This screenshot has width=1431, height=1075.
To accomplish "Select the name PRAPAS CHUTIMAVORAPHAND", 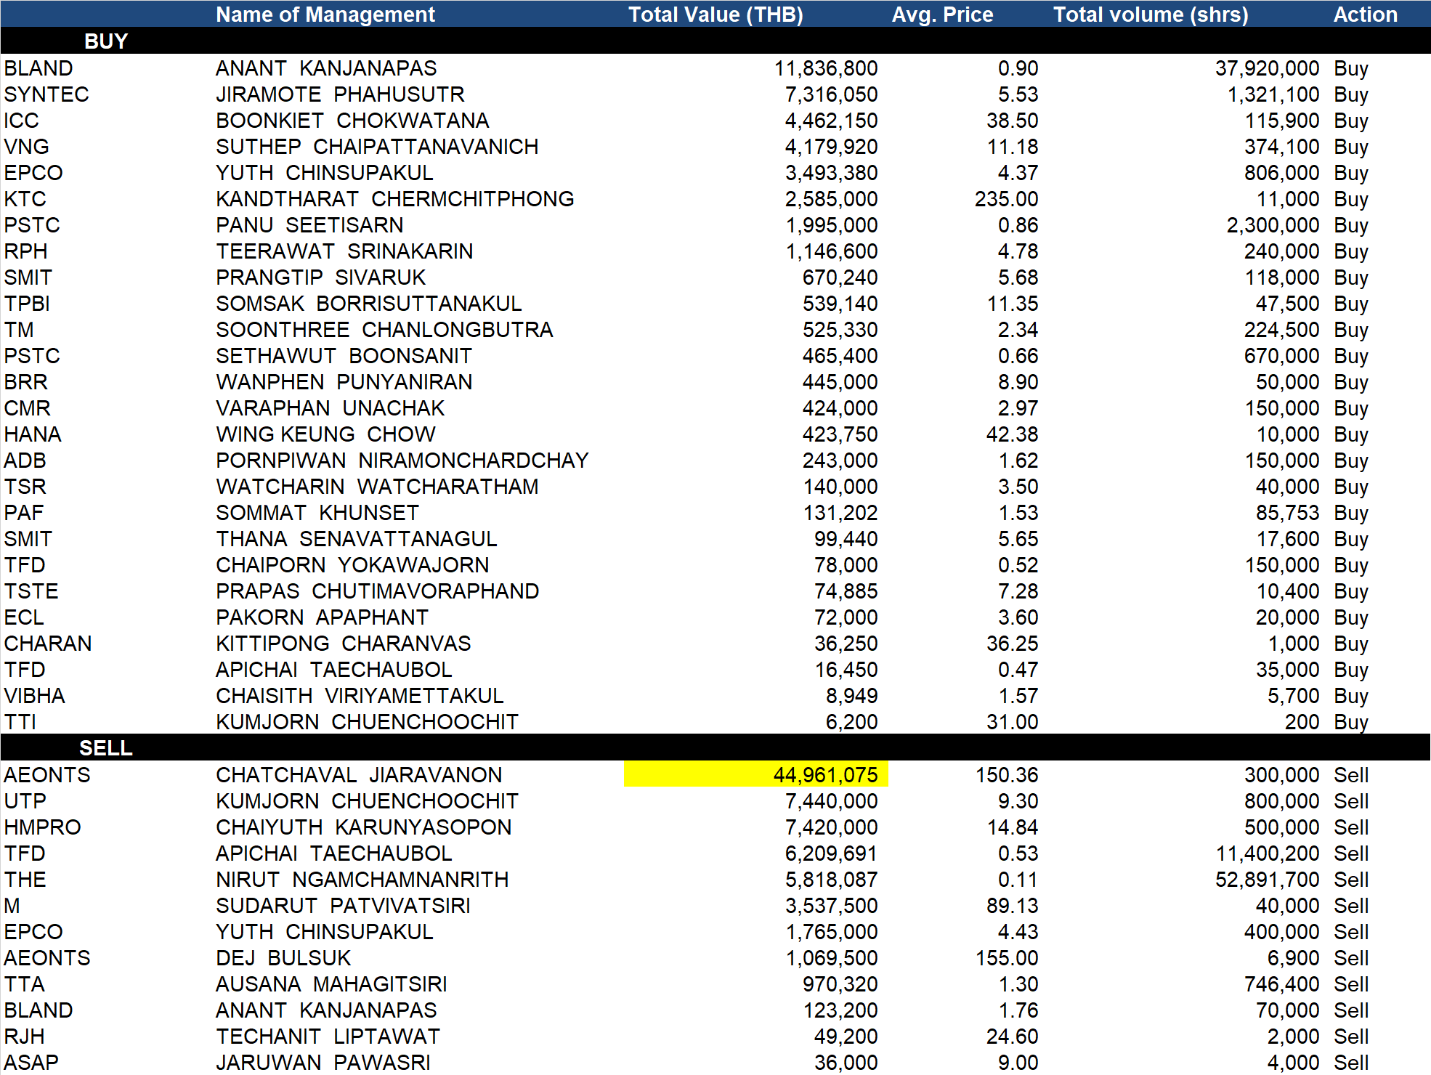I will tap(378, 591).
